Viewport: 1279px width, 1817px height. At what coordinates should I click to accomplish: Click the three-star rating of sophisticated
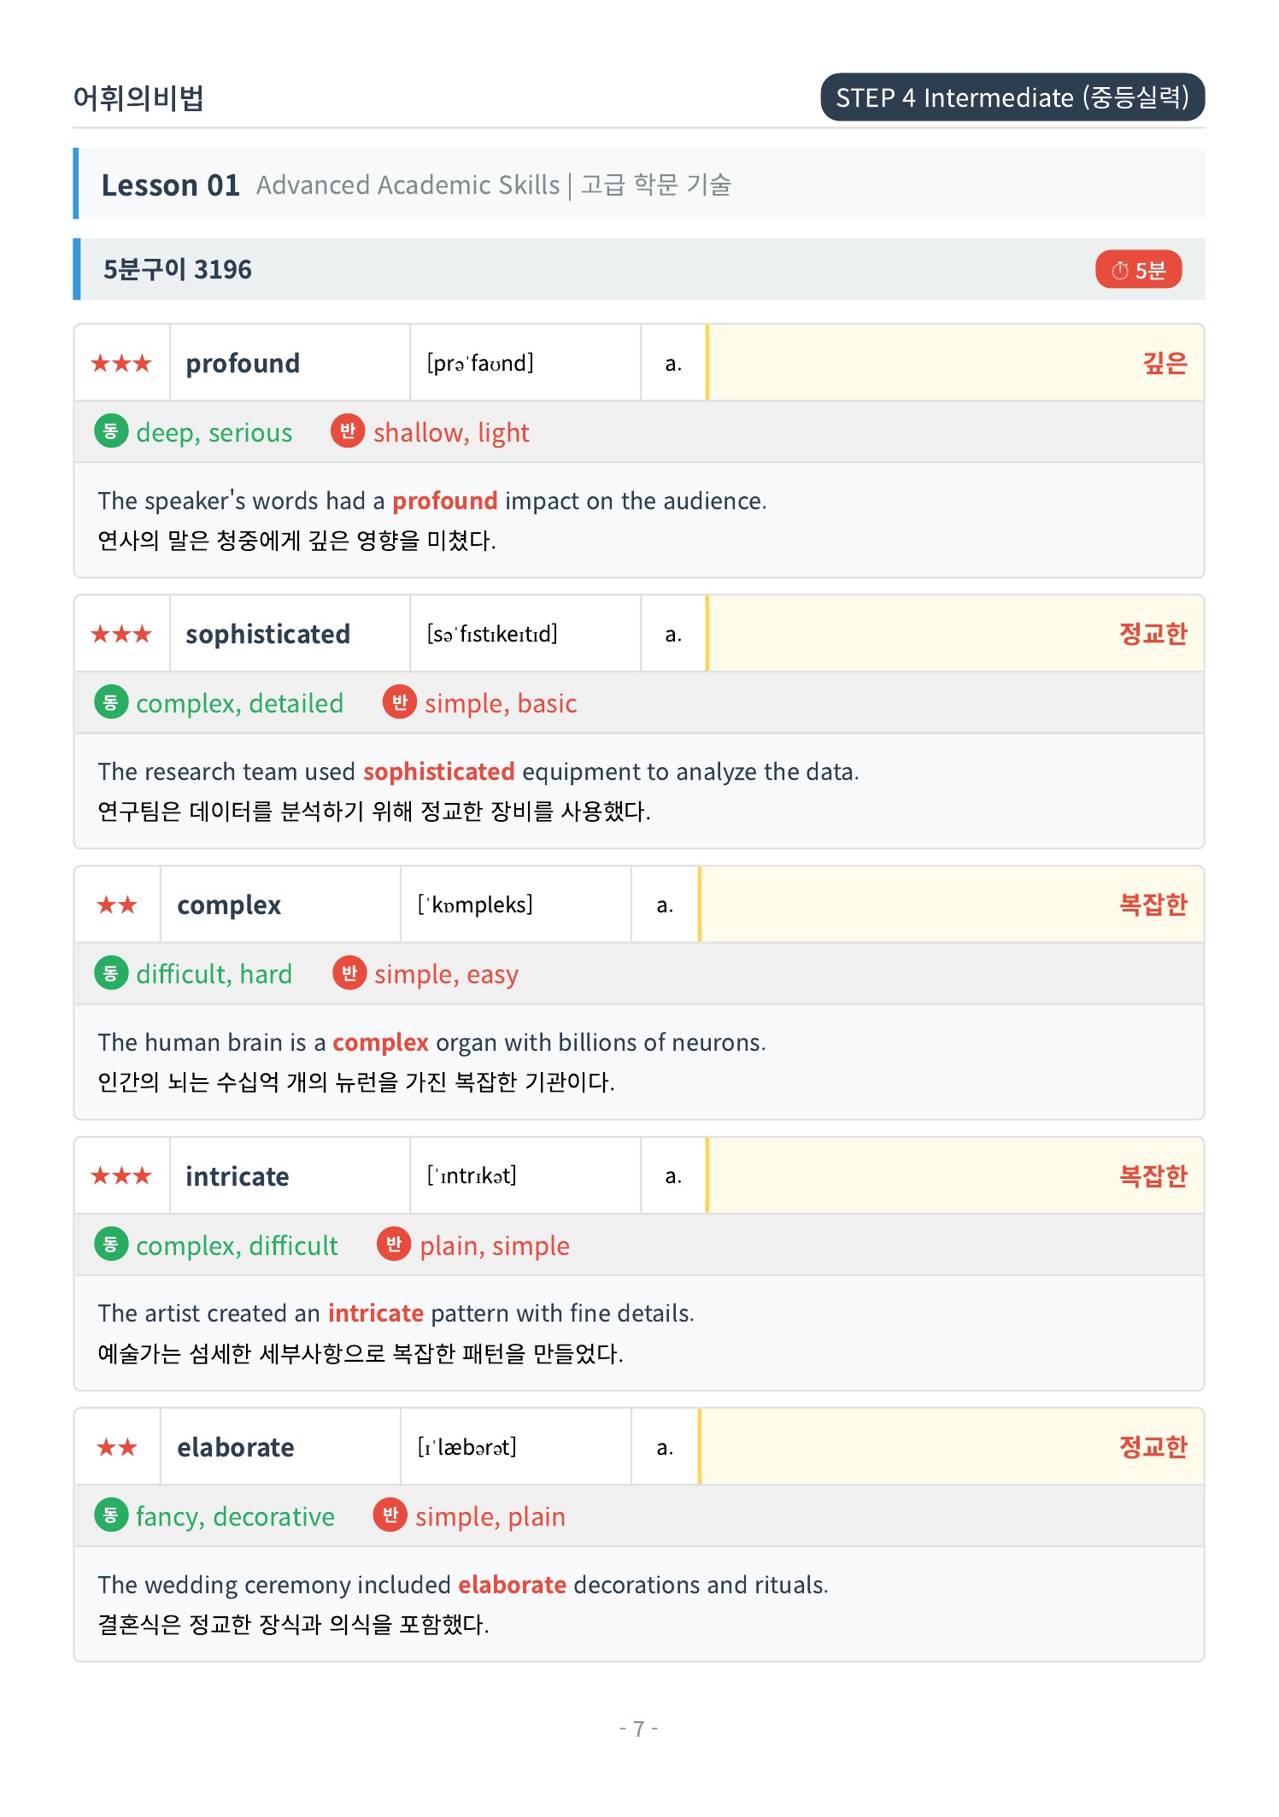pyautogui.click(x=121, y=634)
